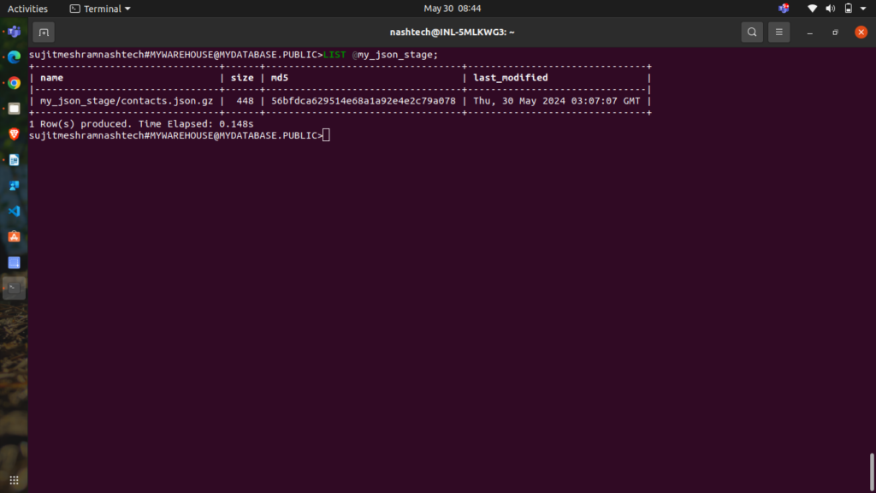Image resolution: width=876 pixels, height=493 pixels.
Task: Open the terminal hamburger menu
Action: pos(778,33)
